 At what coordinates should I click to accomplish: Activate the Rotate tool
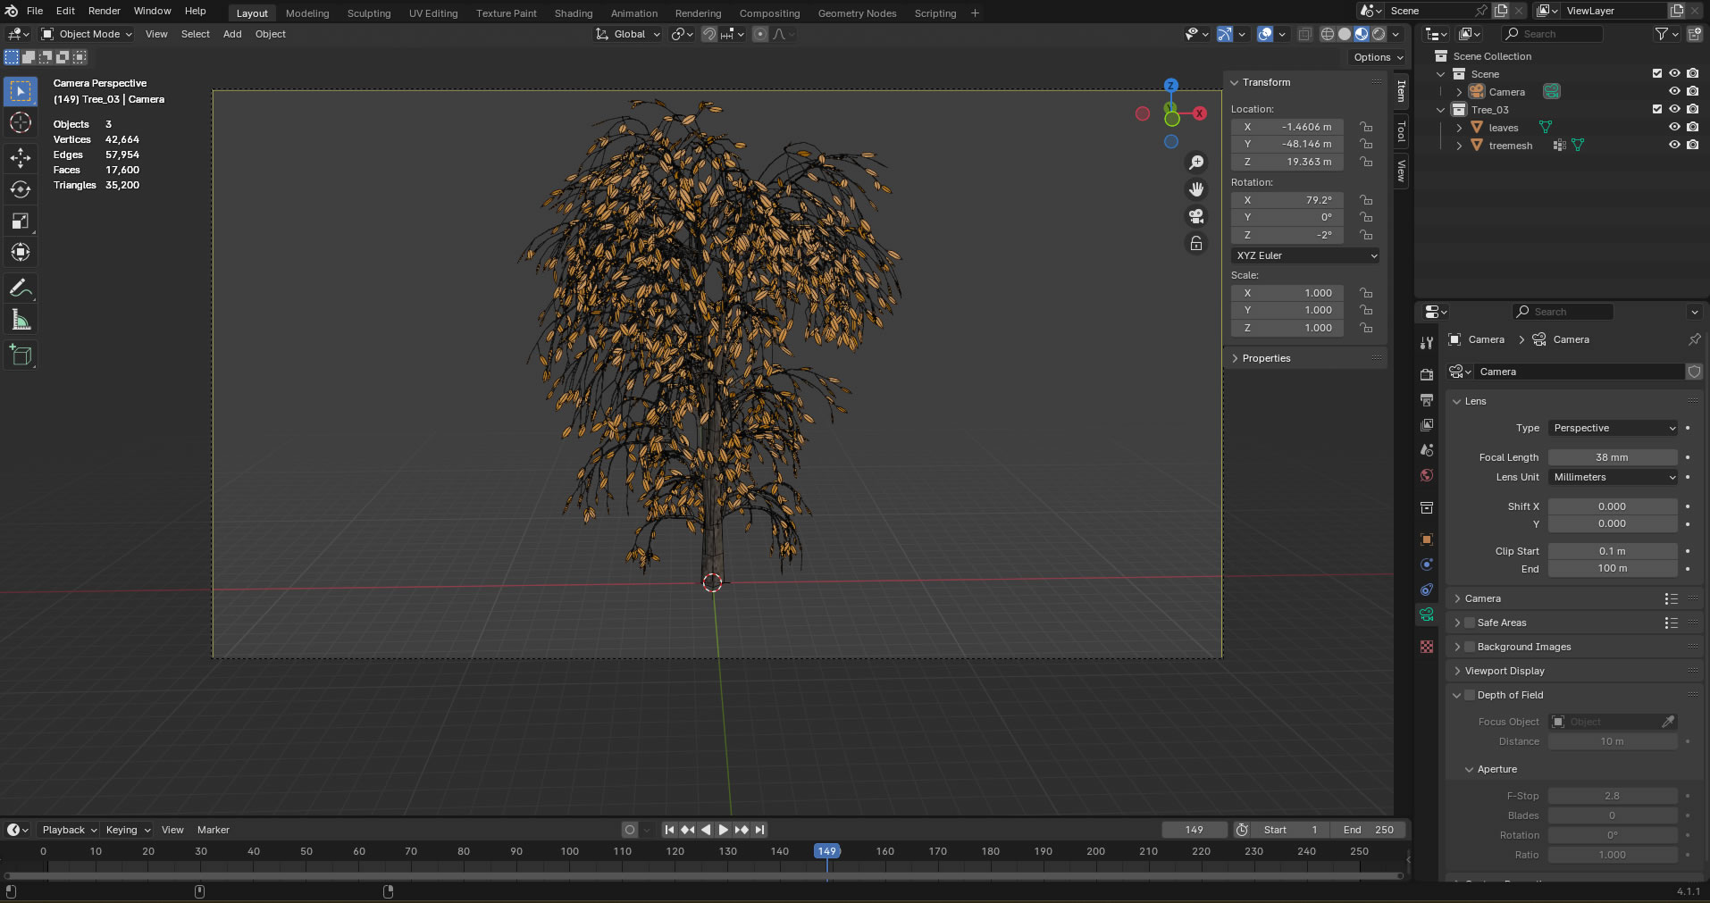(21, 189)
